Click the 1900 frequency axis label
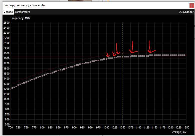Screen dimensions: 195x136 7,53
